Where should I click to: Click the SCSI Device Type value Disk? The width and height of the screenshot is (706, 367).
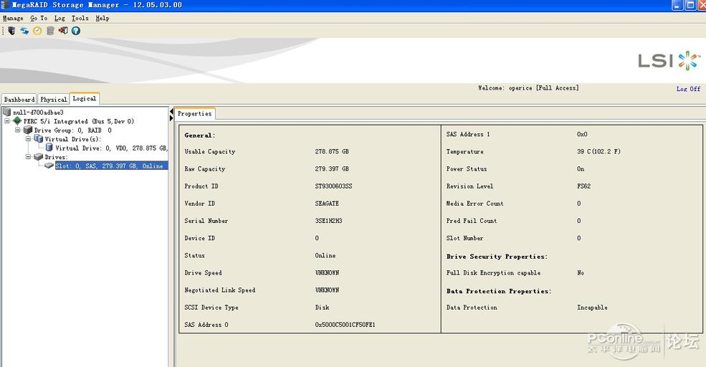(322, 307)
